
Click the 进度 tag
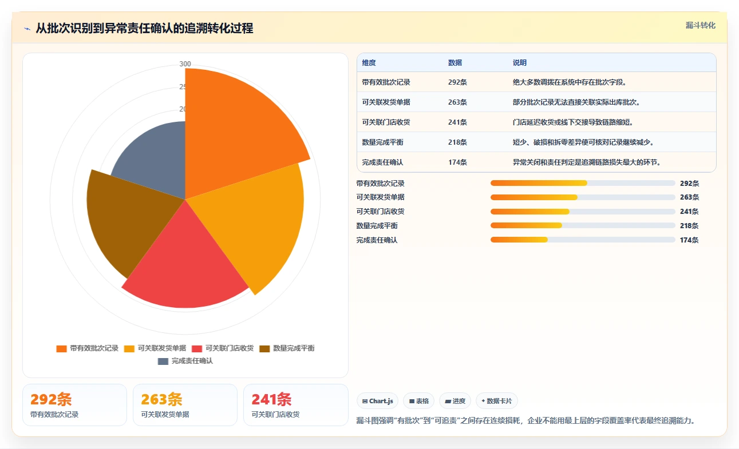[x=455, y=401]
